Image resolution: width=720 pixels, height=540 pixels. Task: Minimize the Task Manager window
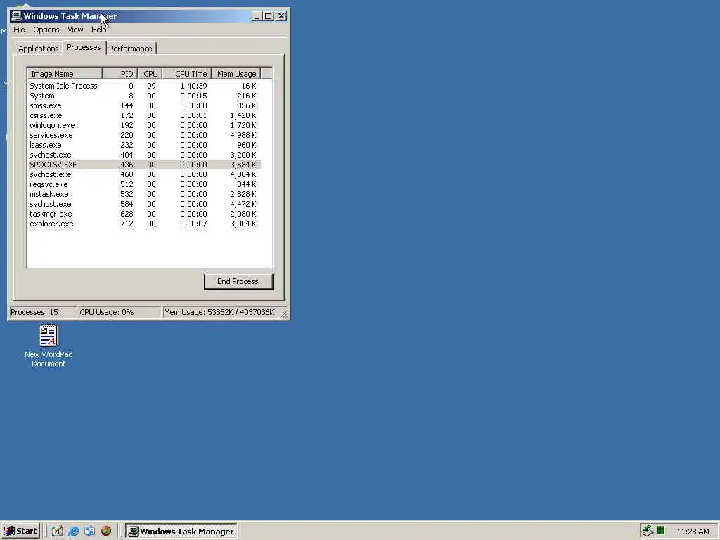coord(257,16)
